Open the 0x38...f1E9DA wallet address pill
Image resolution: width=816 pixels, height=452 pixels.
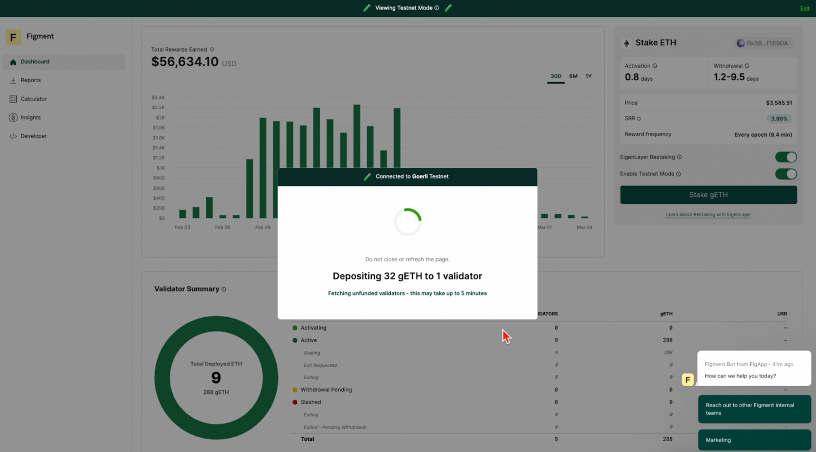tap(763, 43)
